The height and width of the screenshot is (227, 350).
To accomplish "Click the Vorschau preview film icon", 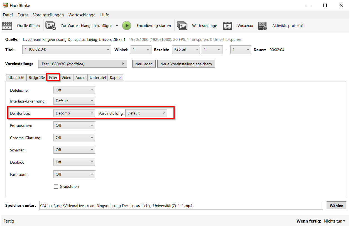I will (x=227, y=26).
